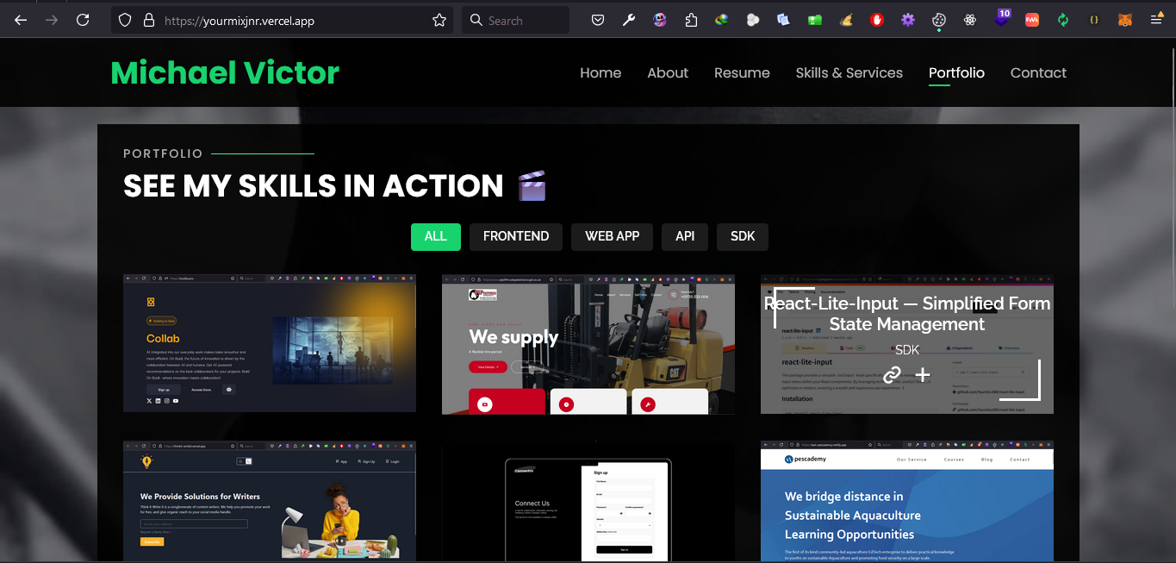The width and height of the screenshot is (1176, 563).
Task: Click the React DevTools extension icon
Action: [x=970, y=20]
